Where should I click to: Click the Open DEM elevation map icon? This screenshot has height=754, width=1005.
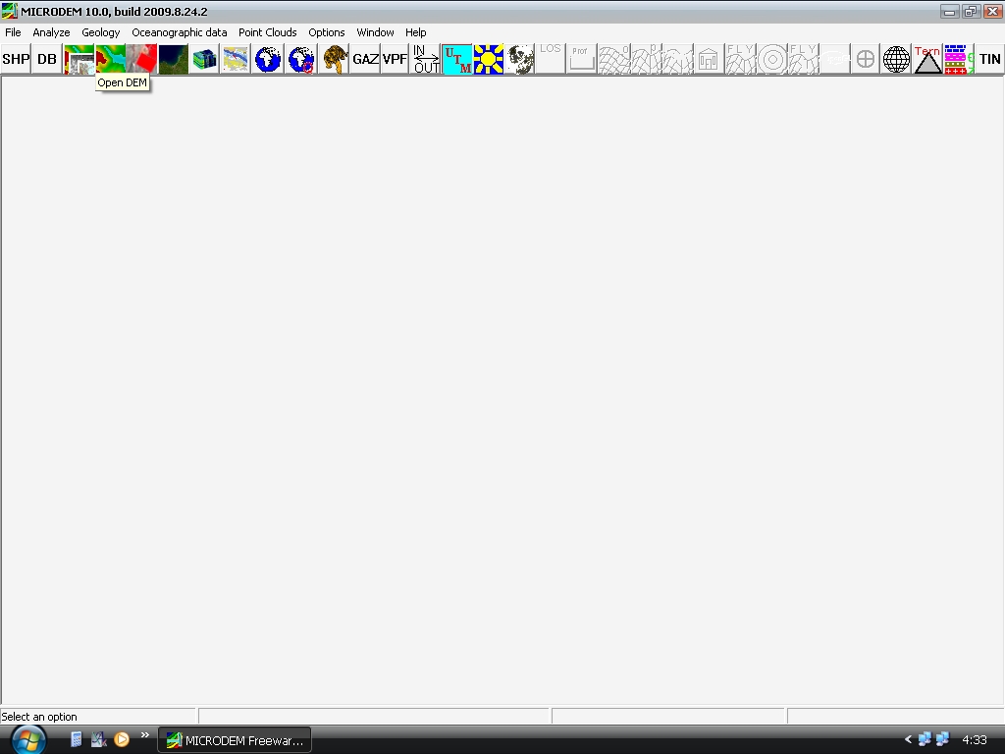click(110, 59)
